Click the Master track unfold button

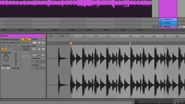point(161,27)
